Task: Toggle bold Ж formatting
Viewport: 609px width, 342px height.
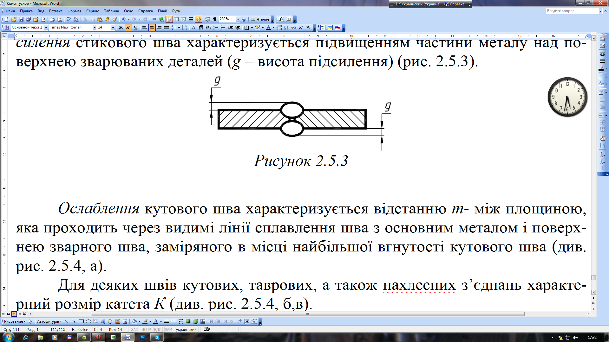Action: click(x=121, y=28)
